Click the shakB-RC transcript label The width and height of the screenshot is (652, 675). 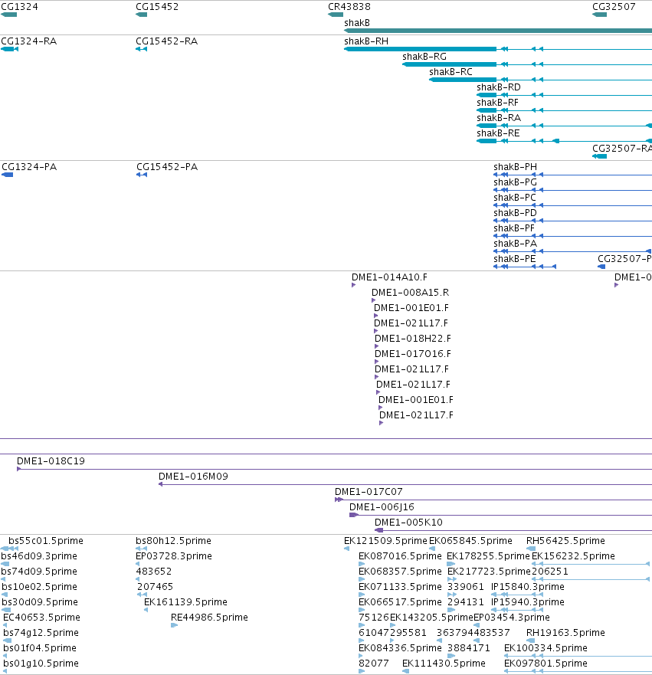451,72
